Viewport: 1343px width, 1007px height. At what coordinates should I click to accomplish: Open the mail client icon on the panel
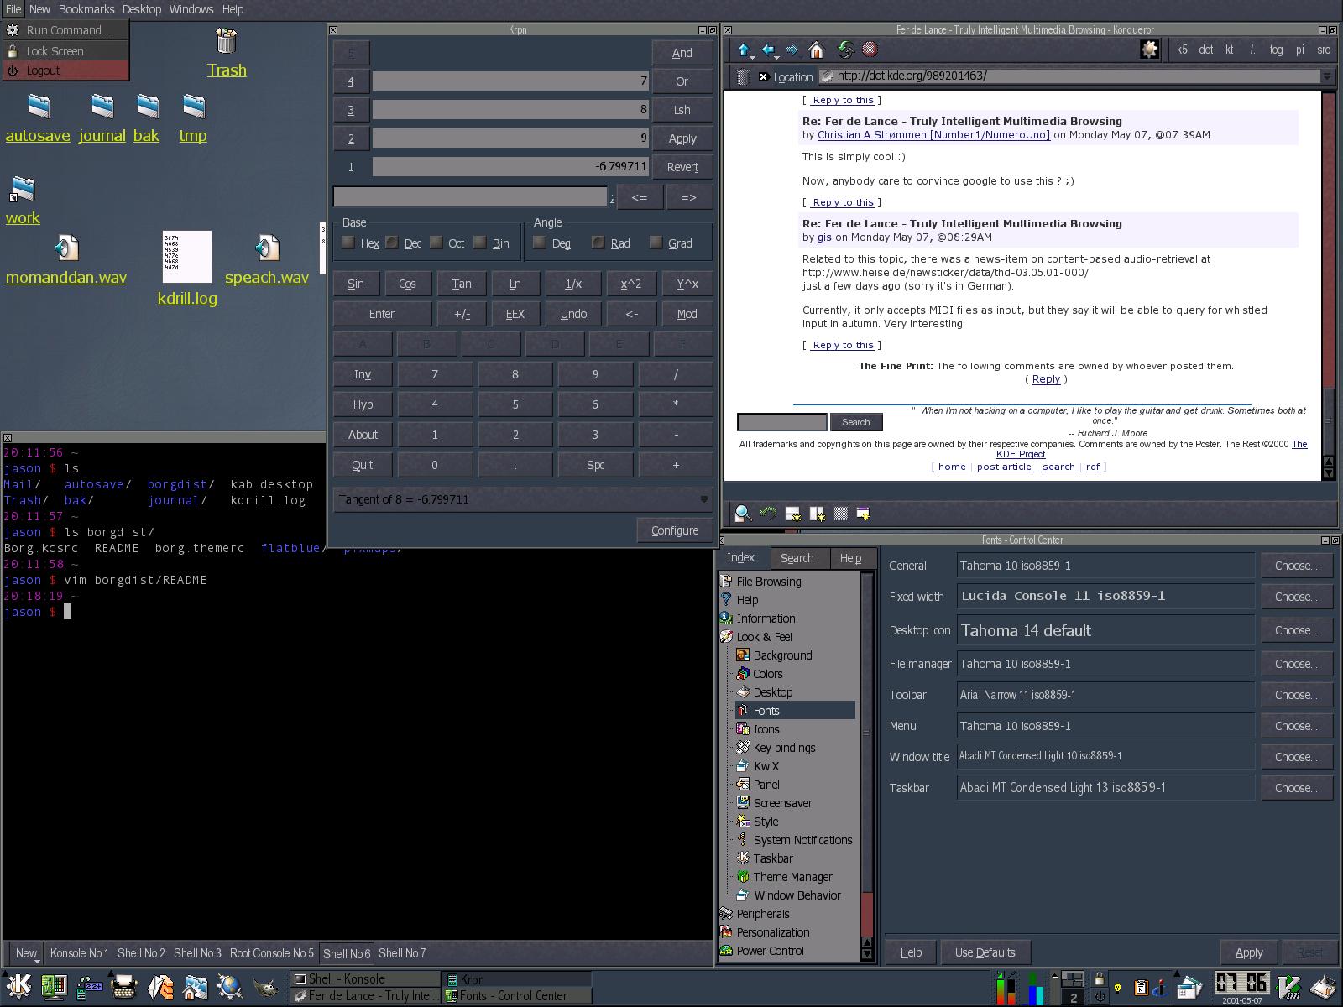tap(159, 986)
